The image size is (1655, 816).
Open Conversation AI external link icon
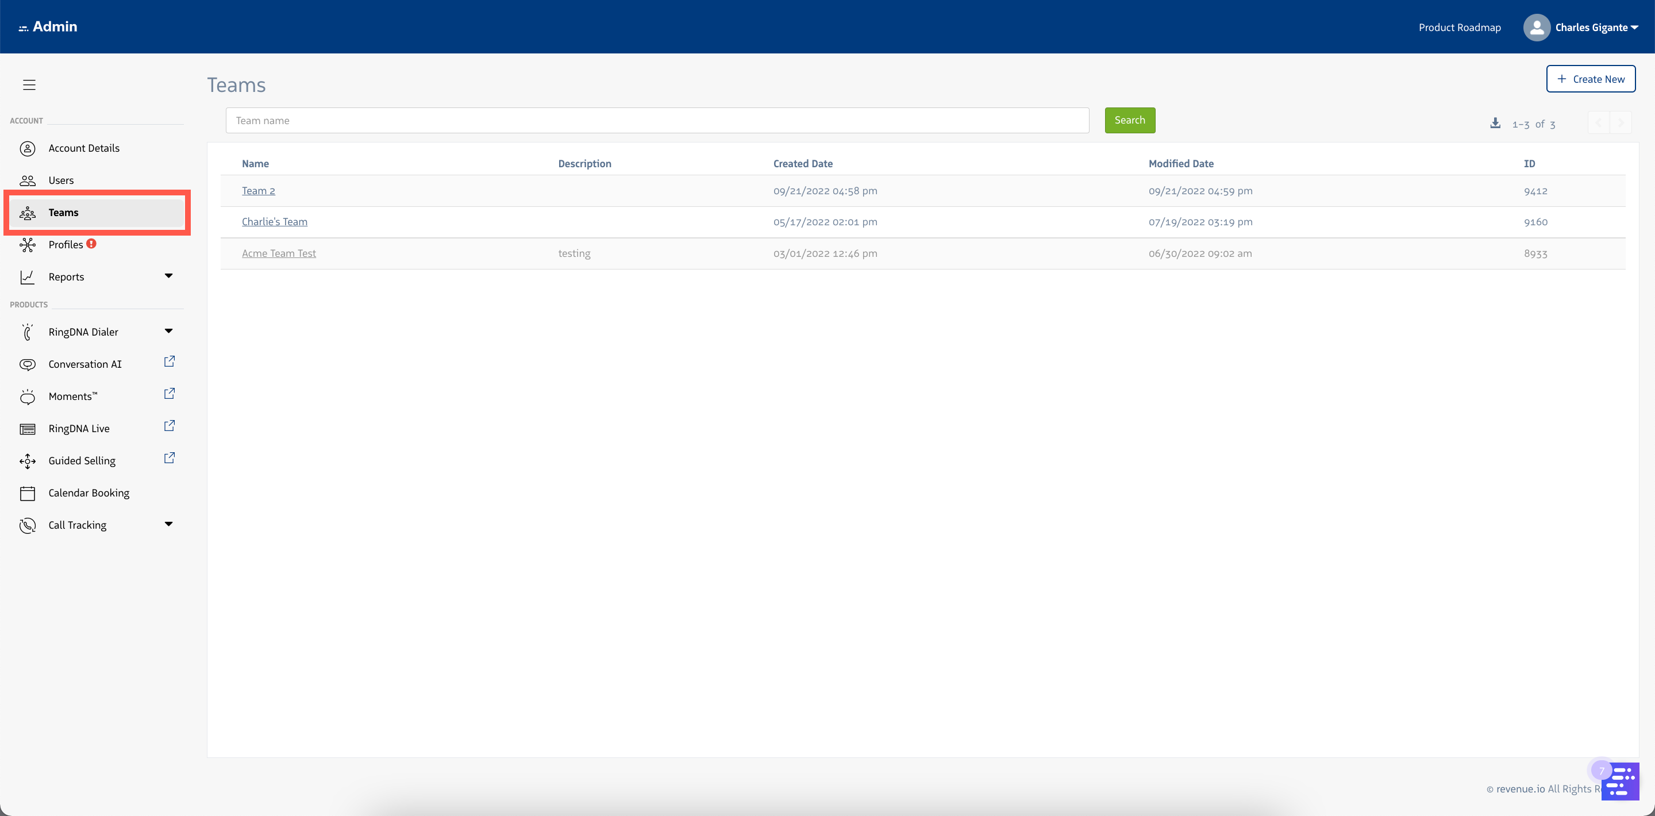(x=169, y=361)
